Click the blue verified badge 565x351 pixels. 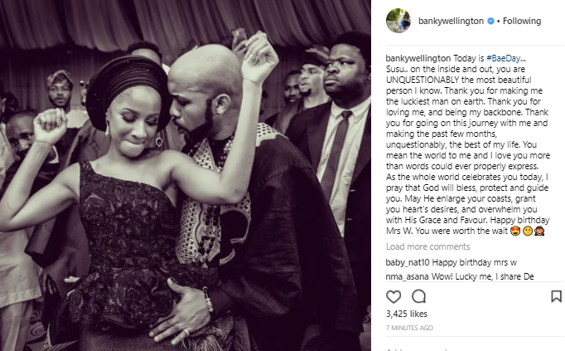coord(490,22)
